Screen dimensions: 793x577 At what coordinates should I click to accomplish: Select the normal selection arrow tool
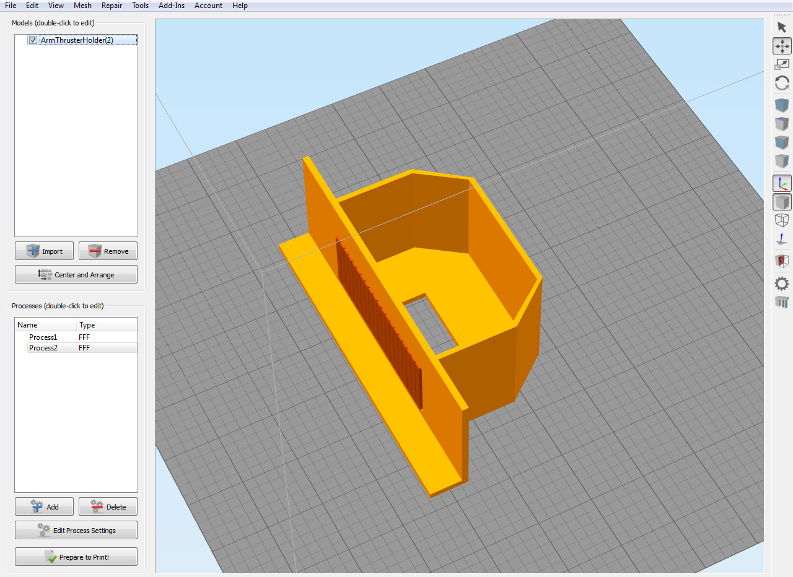(782, 27)
